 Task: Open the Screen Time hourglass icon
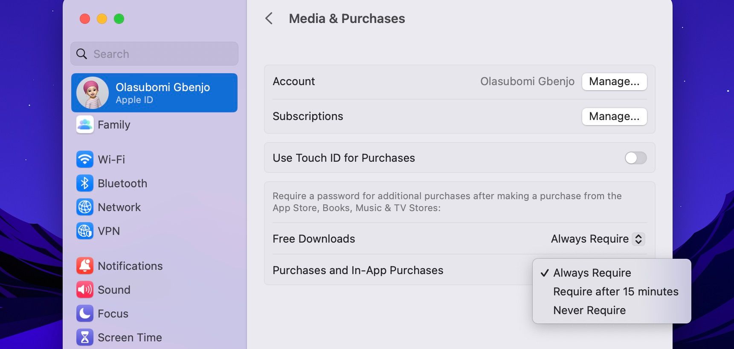point(85,338)
